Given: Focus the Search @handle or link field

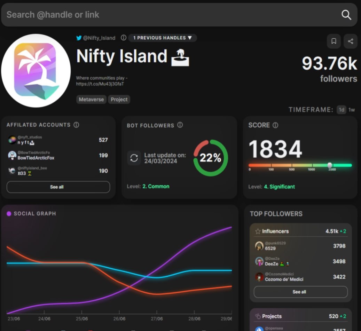Looking at the screenshot, I should pos(179,15).
